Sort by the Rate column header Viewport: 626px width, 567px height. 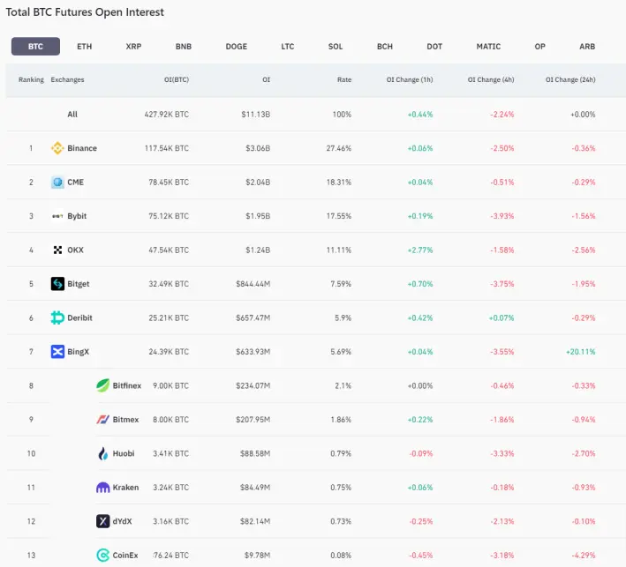[344, 79]
